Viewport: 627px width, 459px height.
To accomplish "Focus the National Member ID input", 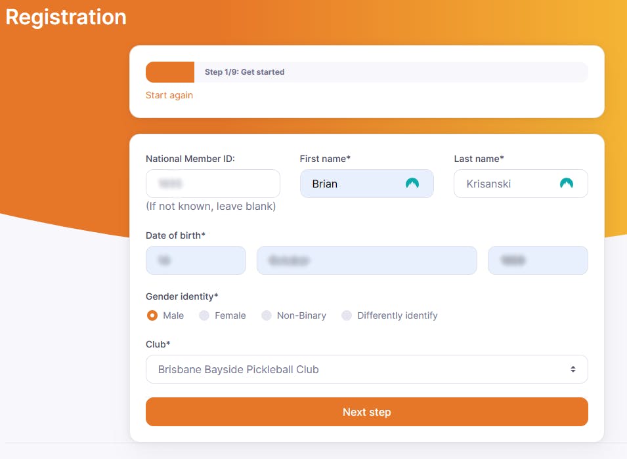I will tap(213, 184).
